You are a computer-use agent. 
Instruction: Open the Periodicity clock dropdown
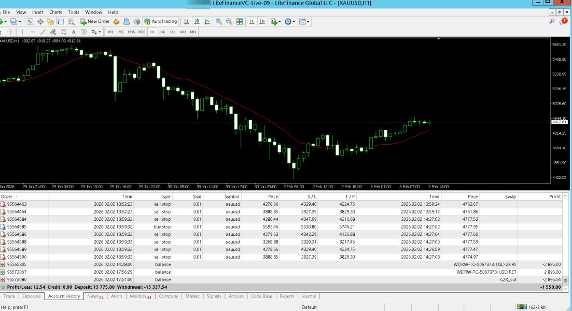click(294, 22)
